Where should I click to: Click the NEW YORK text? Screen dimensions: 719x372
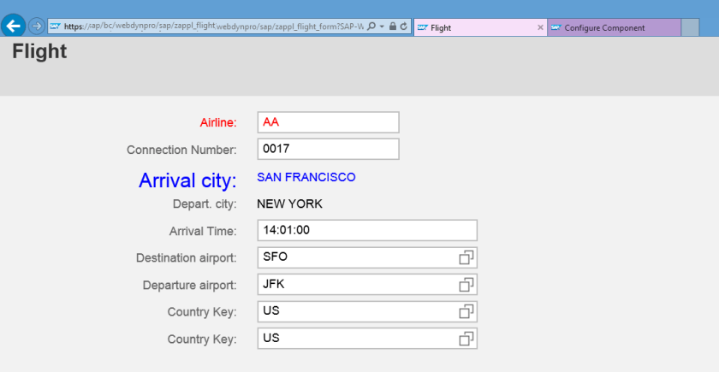[x=290, y=204]
